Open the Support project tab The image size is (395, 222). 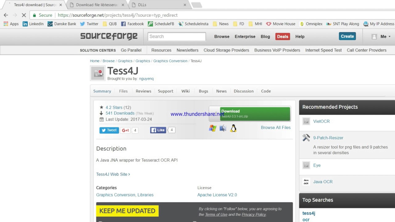tap(165, 91)
